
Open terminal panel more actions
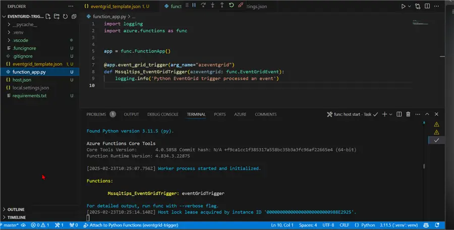click(418, 114)
